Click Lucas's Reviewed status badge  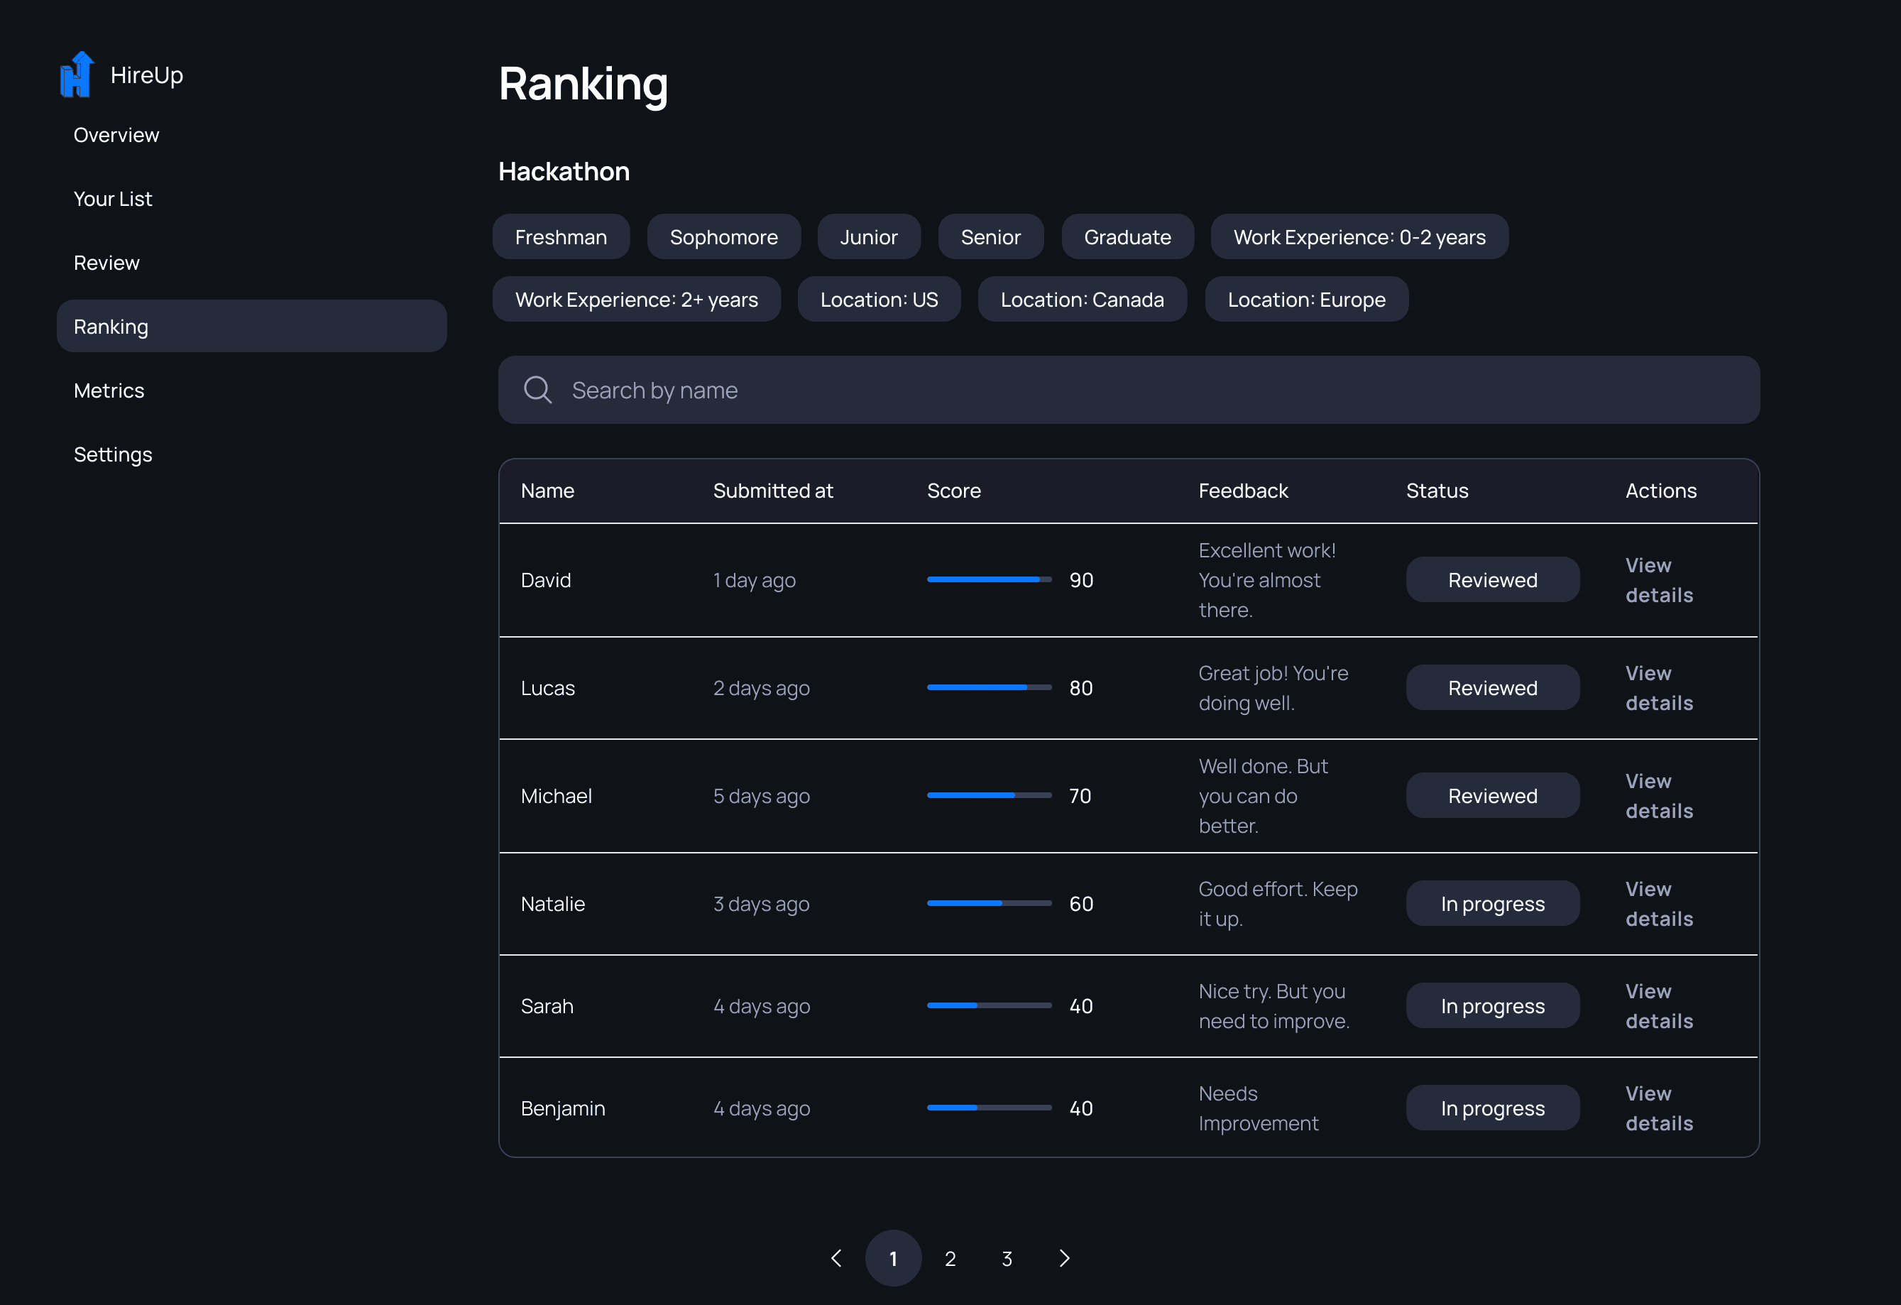pos(1492,688)
